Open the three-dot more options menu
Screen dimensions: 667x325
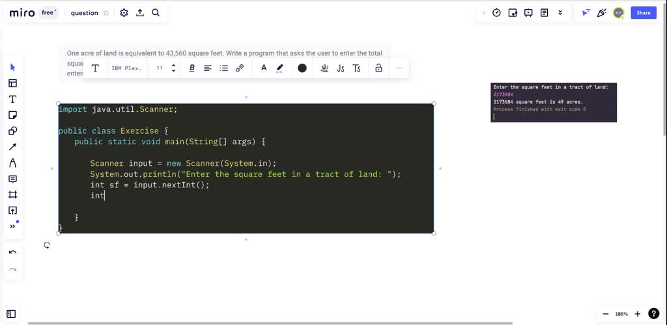tap(399, 68)
